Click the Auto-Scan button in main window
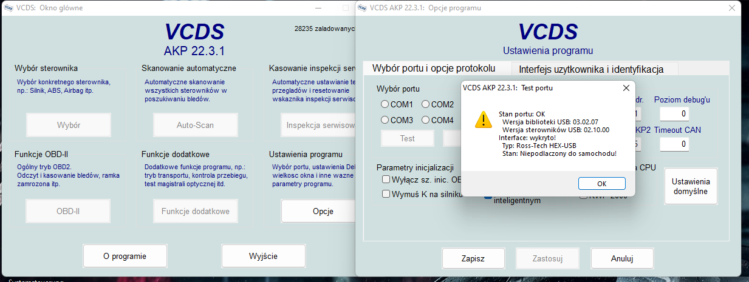 195,126
